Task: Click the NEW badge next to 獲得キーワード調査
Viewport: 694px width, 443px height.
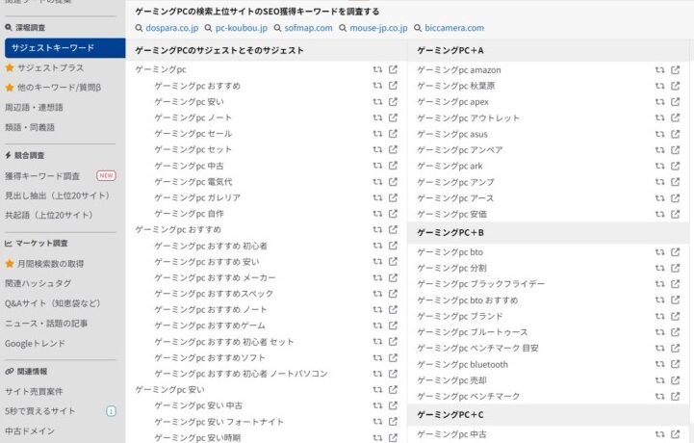Action: coord(106,175)
